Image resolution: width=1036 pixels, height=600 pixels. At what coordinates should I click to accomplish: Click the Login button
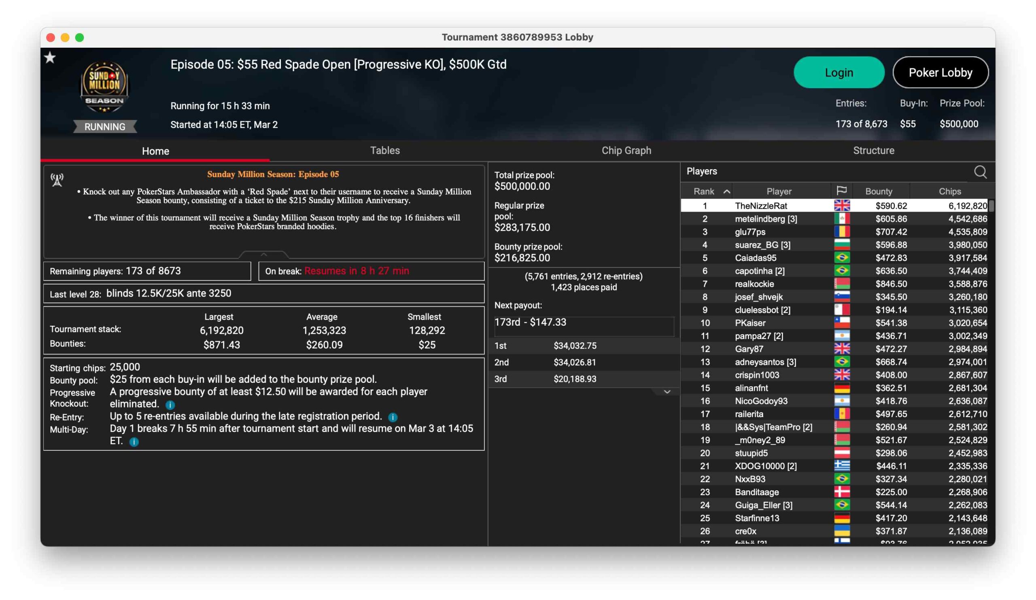[839, 72]
